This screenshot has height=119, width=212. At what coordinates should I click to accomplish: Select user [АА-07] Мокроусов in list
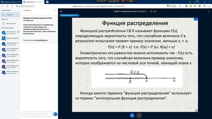(11, 67)
